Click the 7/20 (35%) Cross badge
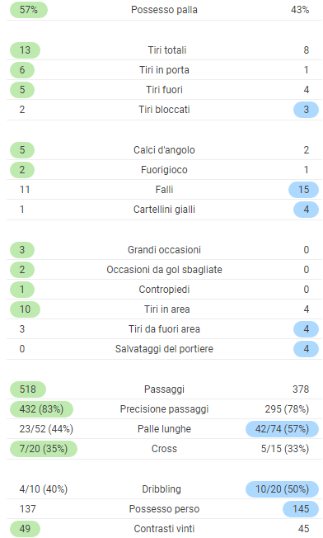 click(44, 449)
